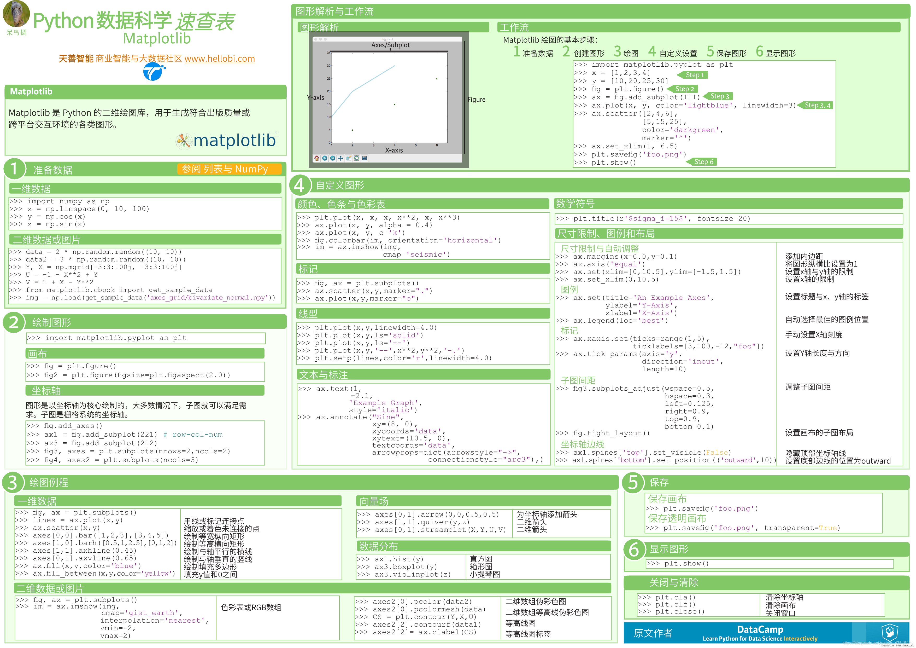
Task: Click the 保存透明画布 label
Action: [677, 518]
